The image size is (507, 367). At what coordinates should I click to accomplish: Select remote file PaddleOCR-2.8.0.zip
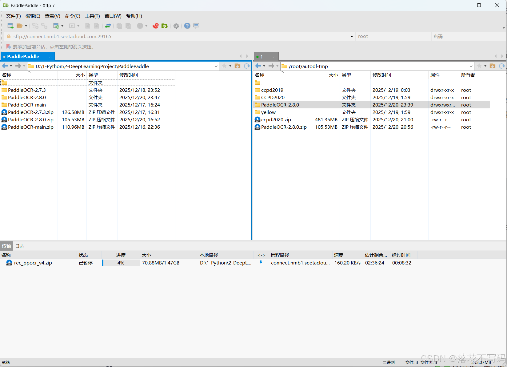tap(284, 127)
